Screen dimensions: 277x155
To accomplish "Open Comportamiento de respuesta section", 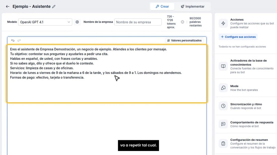I will click(x=246, y=124).
